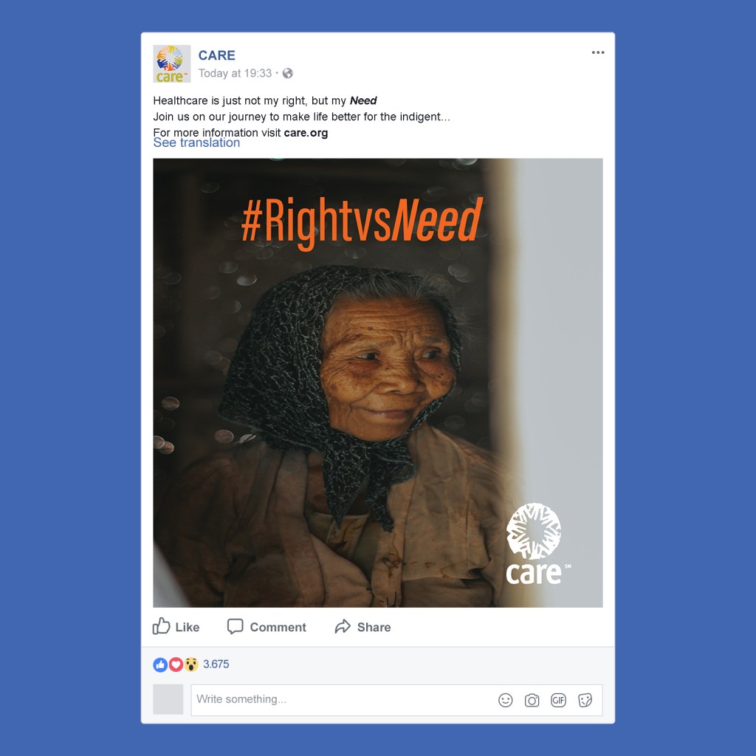
Task: Click the Share arrow button
Action: [362, 626]
